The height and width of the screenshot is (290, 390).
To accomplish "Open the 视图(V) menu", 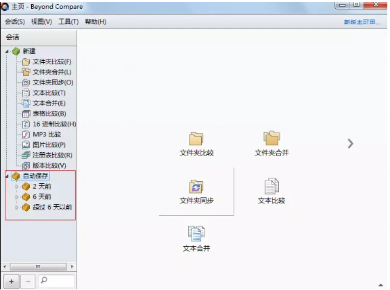I will pos(41,22).
